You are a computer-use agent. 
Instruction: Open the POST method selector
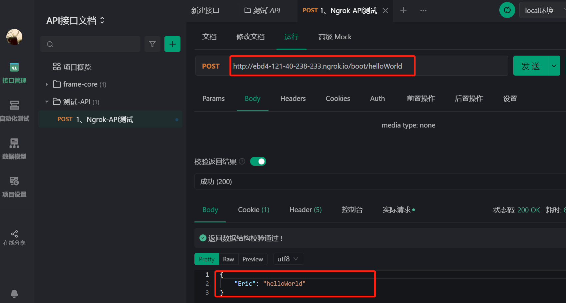click(x=211, y=66)
